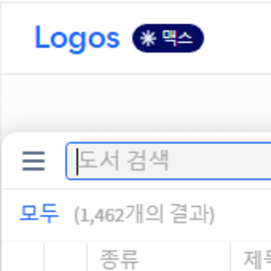Click the middle bar of the hamburger icon
The height and width of the screenshot is (271, 271).
click(x=33, y=161)
